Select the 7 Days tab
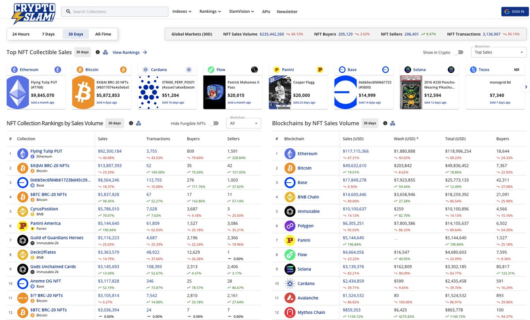The width and height of the screenshot is (530, 320). click(x=48, y=34)
